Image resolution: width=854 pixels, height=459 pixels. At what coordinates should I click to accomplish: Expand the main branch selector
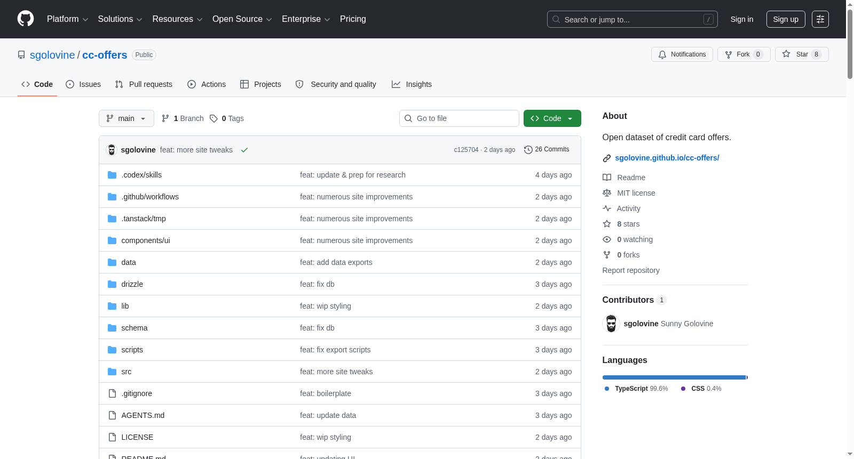click(126, 118)
